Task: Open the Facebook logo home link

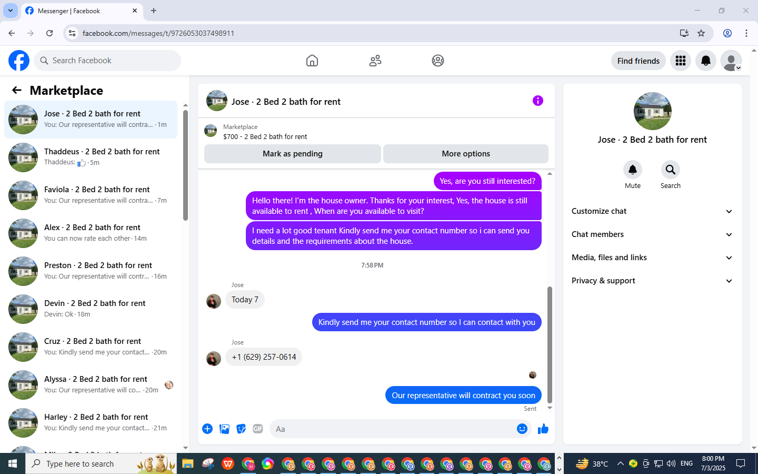Action: 19,61
